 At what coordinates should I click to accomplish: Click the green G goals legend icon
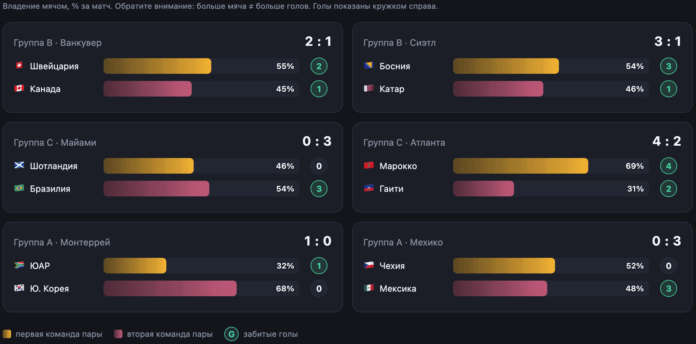[231, 334]
